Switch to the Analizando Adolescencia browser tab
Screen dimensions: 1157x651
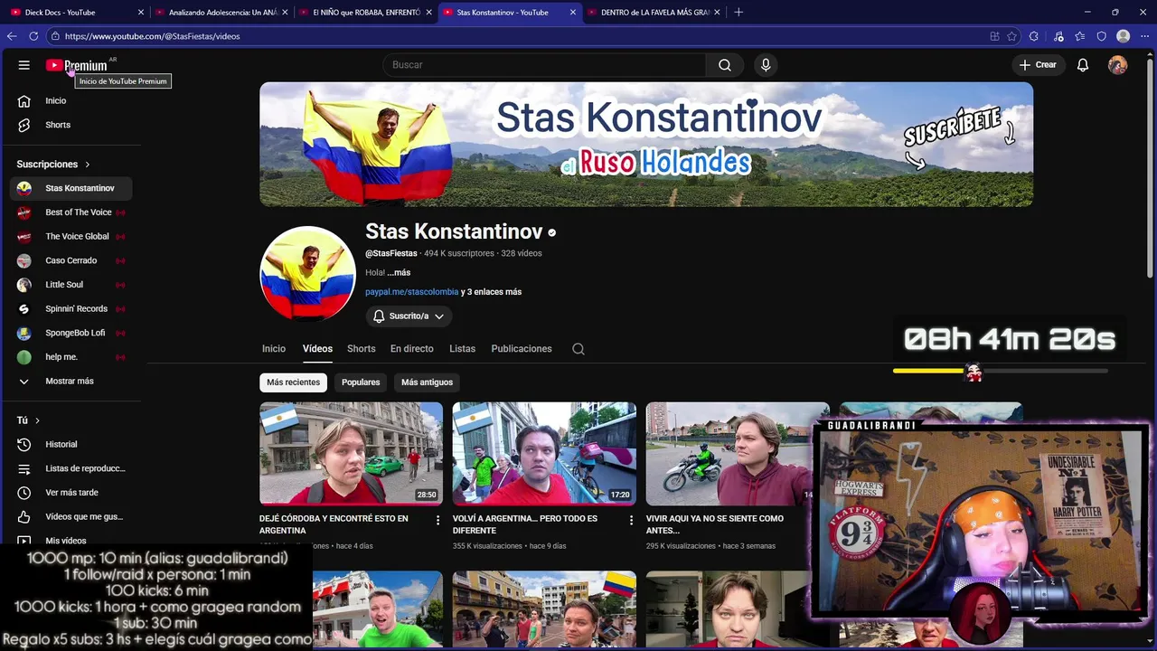pyautogui.click(x=221, y=13)
